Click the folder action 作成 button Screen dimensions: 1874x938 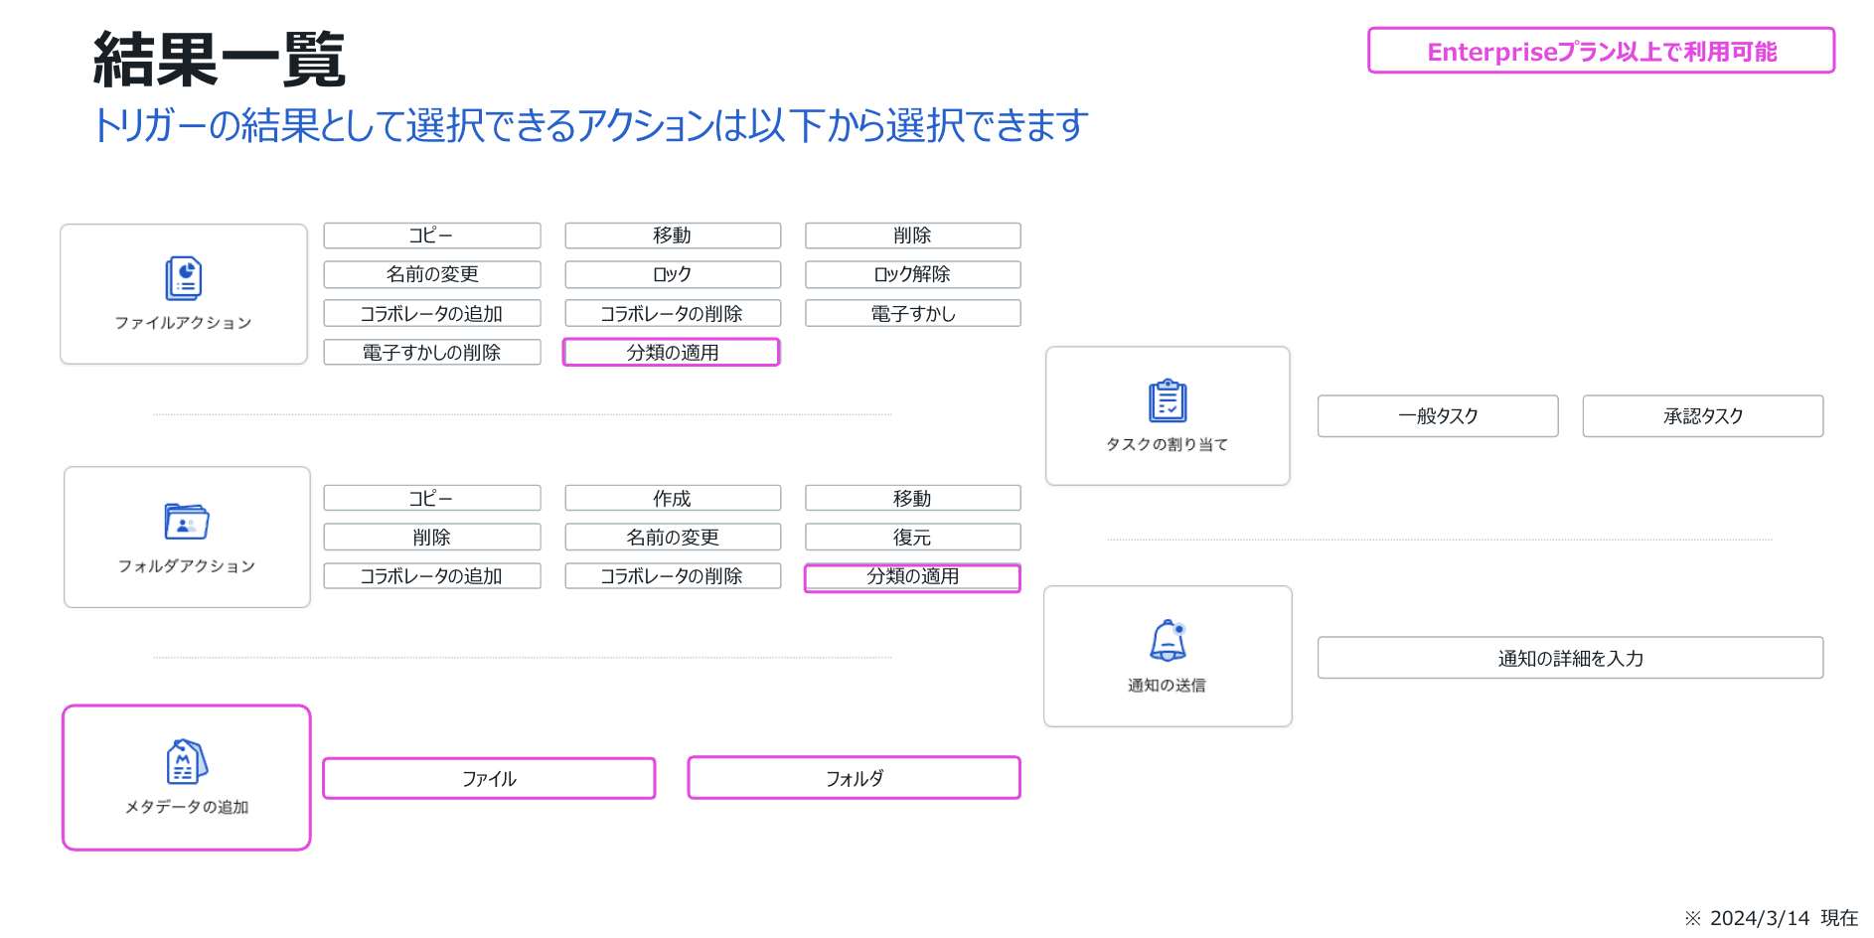pos(673,498)
